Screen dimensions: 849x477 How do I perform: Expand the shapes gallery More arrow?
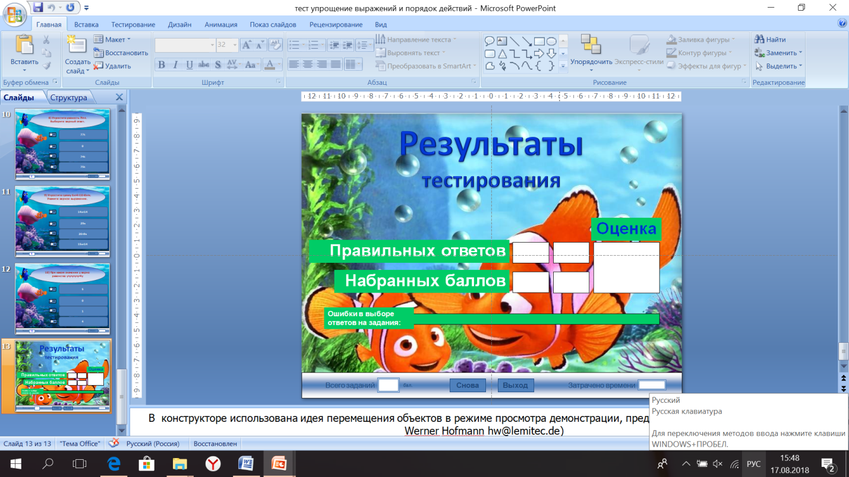[563, 66]
